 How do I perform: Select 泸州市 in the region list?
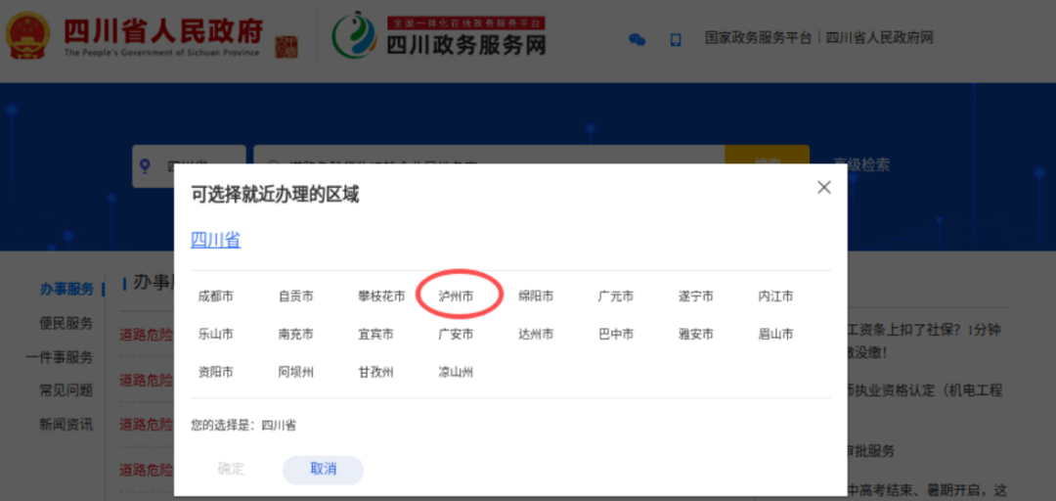(x=456, y=296)
